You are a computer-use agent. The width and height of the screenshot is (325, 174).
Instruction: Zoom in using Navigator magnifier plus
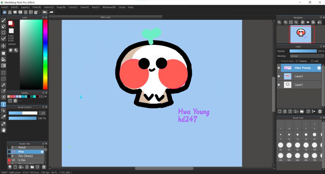[285, 22]
